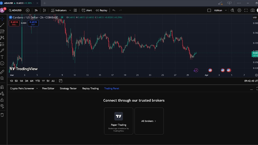
Task: Hide all drawings with eye icon
Action: click(2, 106)
